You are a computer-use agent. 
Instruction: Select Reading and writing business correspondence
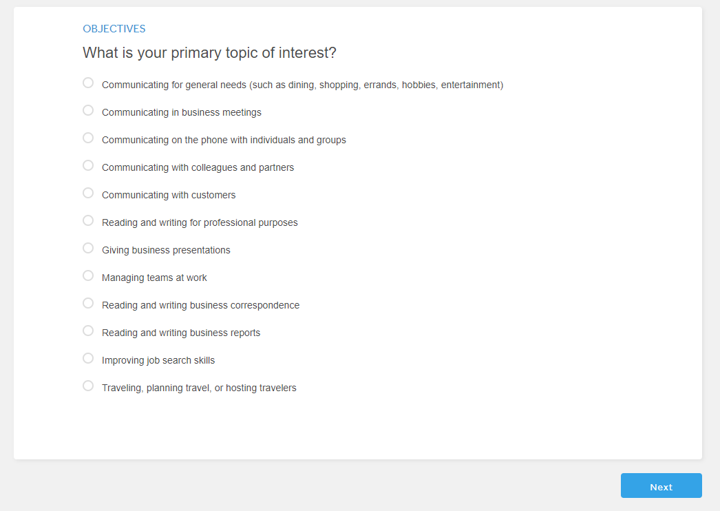pyautogui.click(x=87, y=302)
